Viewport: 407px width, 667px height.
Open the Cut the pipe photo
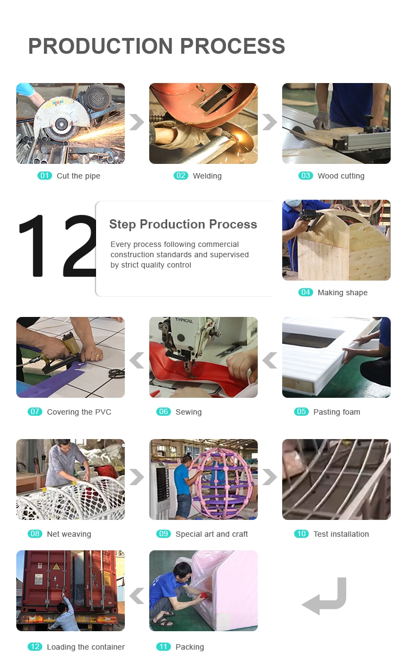[71, 123]
